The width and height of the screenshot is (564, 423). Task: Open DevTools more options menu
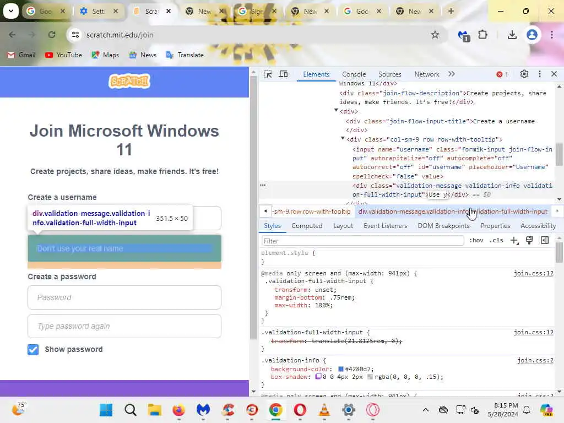540,74
